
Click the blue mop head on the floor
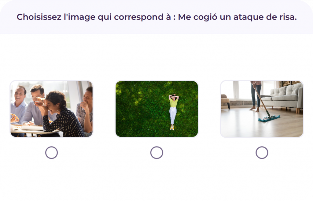tap(268, 118)
